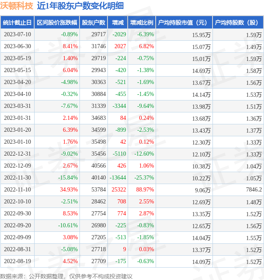Click the 户均持股数（股） column header
The width and height of the screenshot is (264, 280).
(x=238, y=23)
